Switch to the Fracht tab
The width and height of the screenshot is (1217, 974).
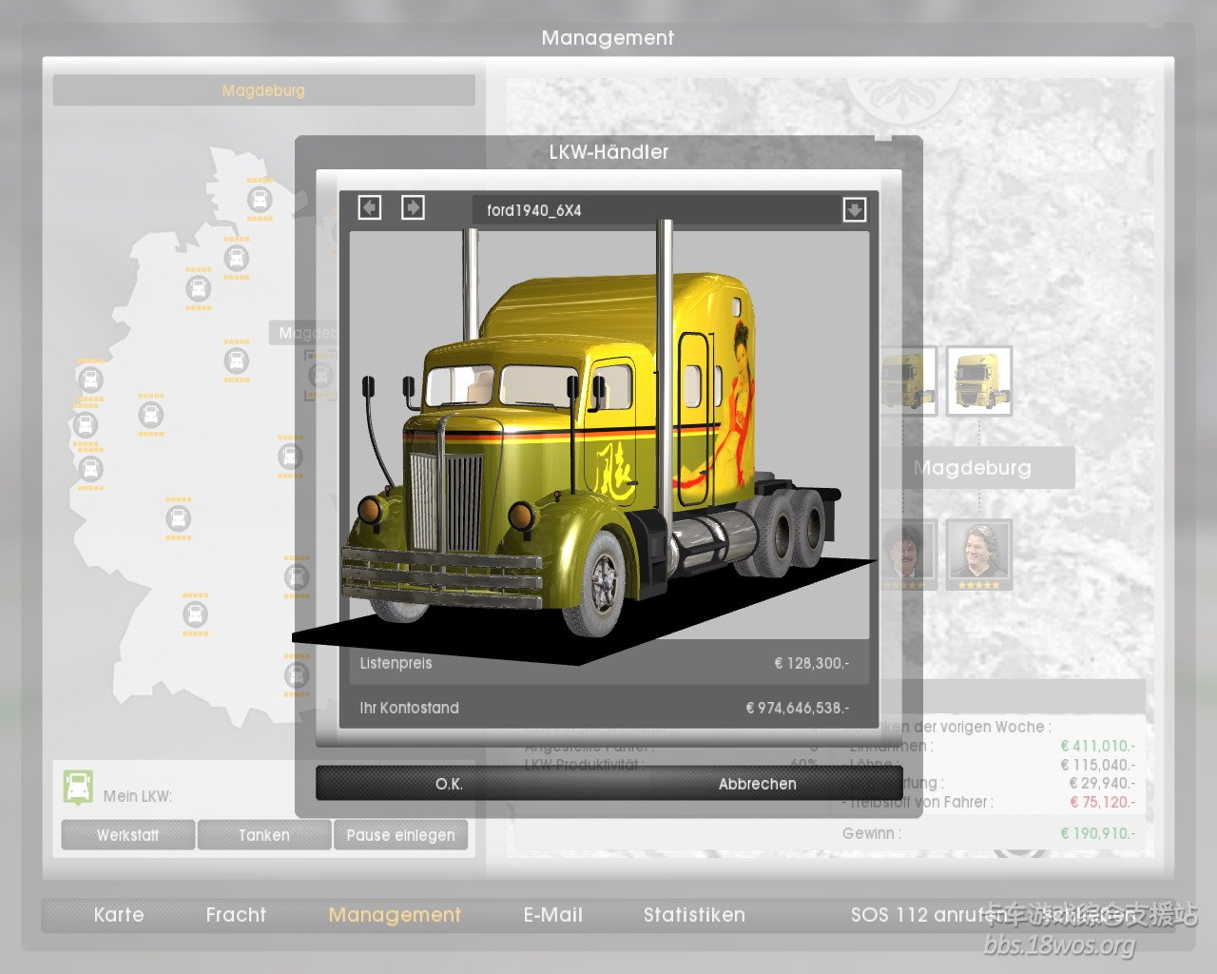[x=236, y=915]
